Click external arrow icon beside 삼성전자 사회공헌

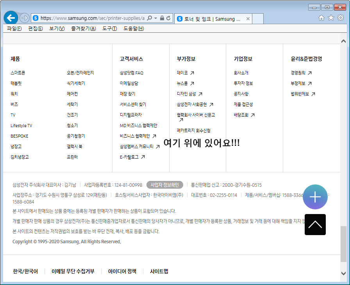tap(211, 104)
